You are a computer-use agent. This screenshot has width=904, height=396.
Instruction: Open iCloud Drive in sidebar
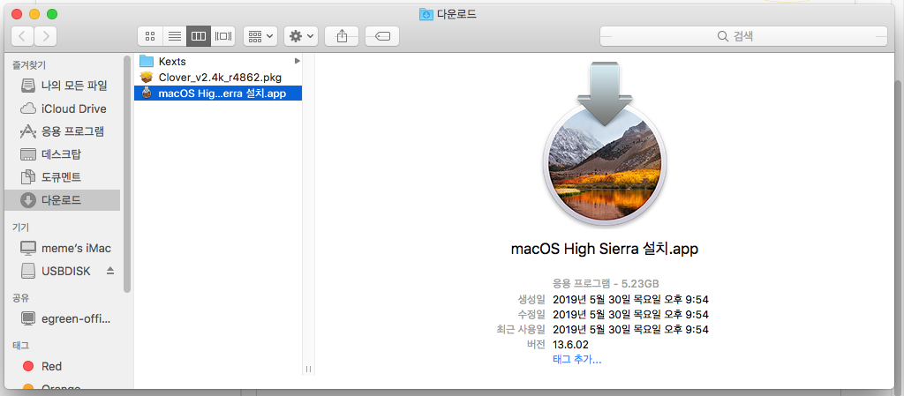click(x=64, y=108)
